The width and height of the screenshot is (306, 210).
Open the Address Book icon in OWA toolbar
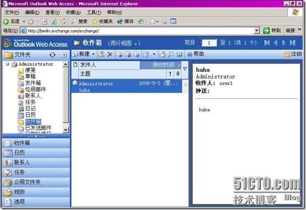179,54
